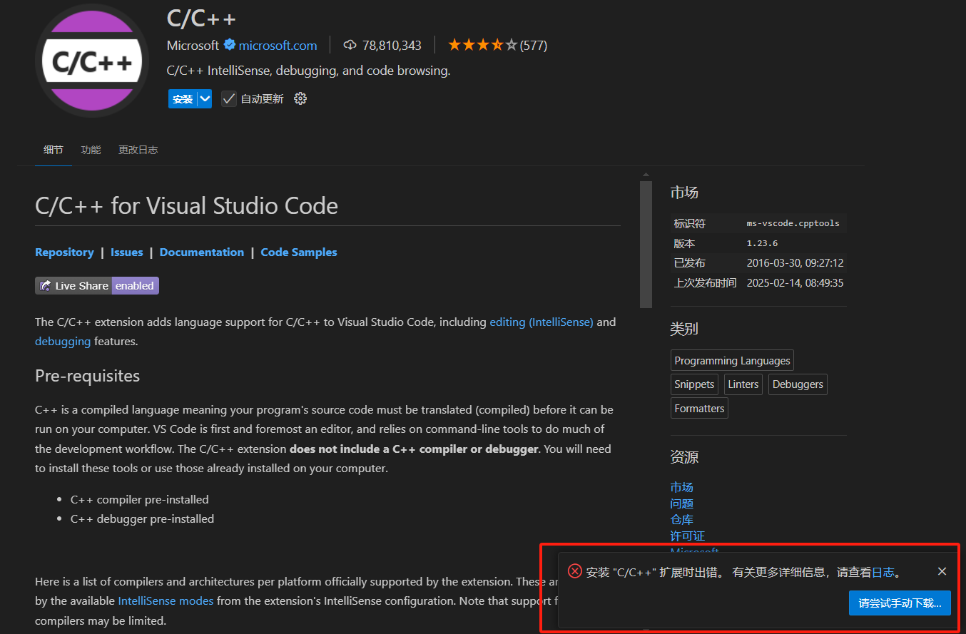Screen dimensions: 966x634
Task: Click the scrollbar up arrow of the readme
Action: pyautogui.click(x=646, y=175)
